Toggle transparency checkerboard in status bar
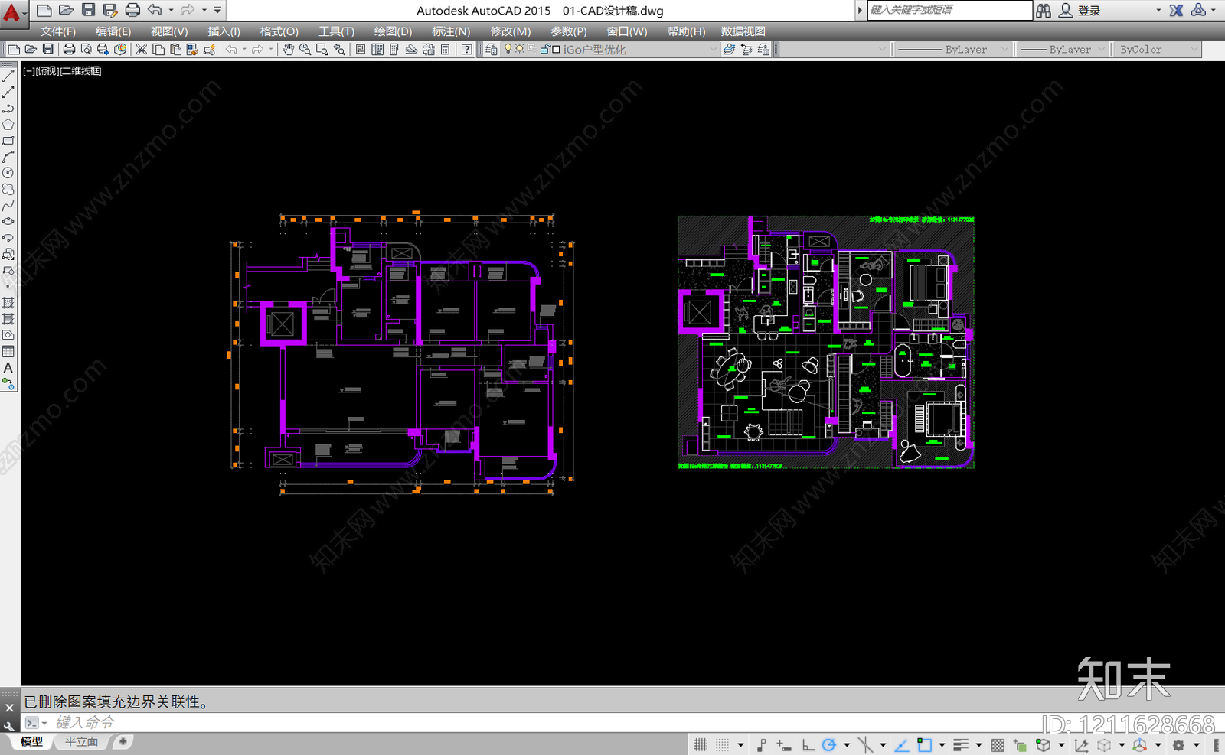 [998, 744]
